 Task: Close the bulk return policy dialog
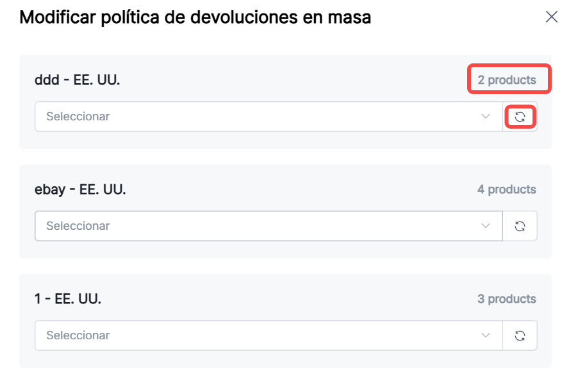[x=551, y=17]
